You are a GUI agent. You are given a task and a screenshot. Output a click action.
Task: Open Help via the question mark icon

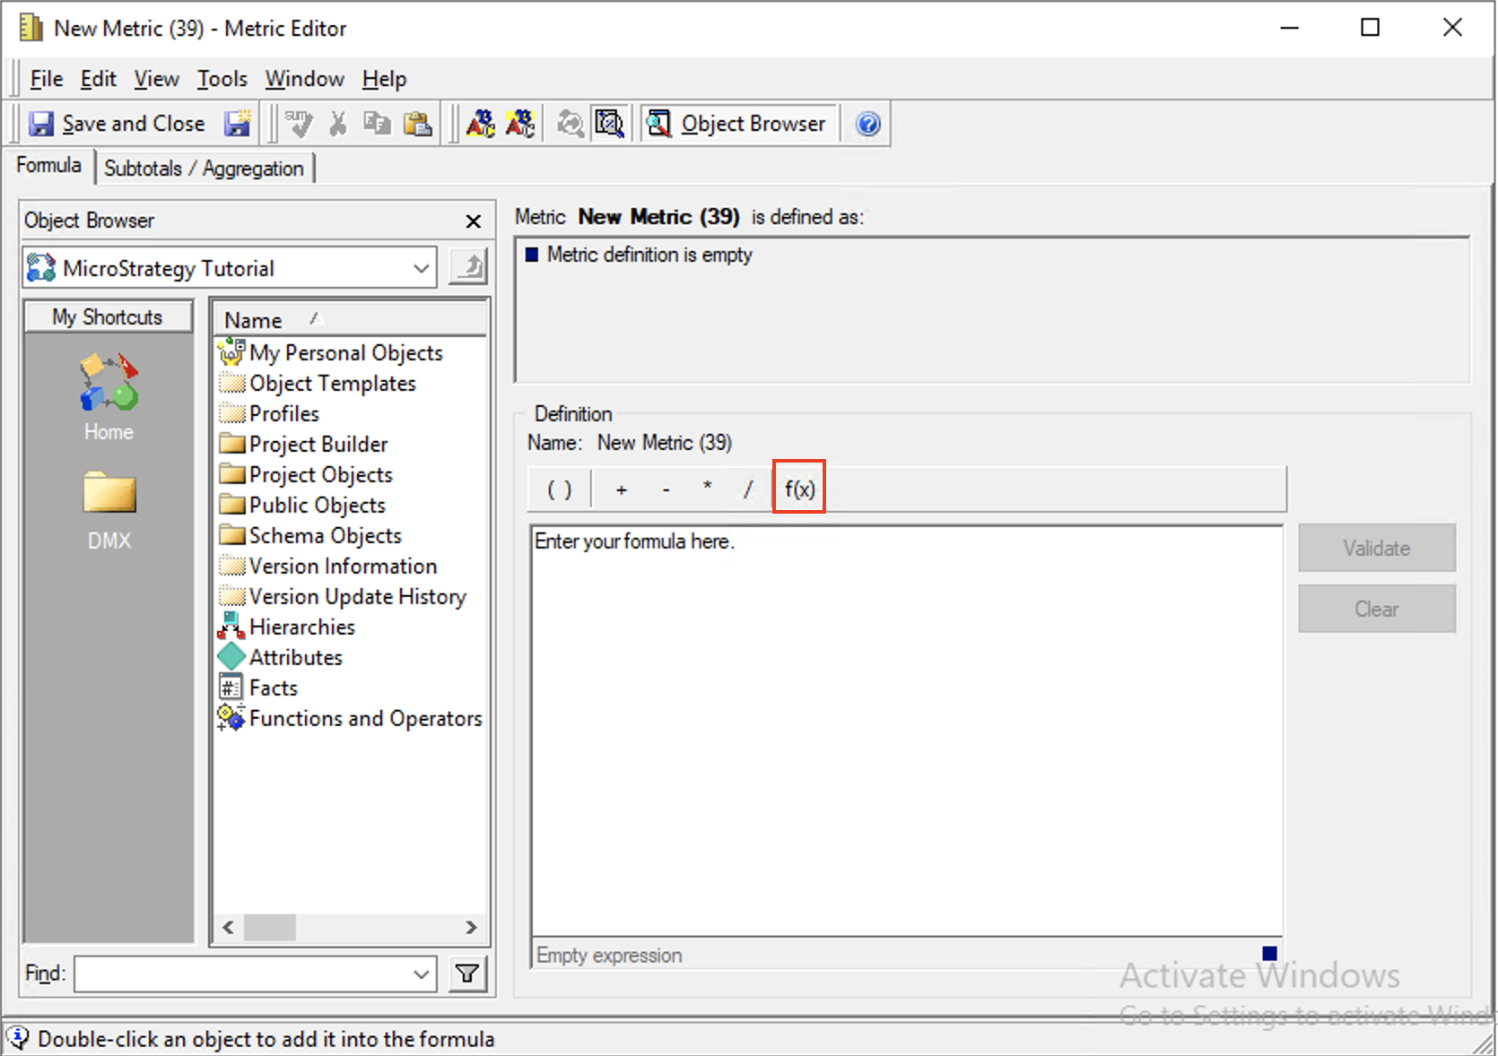coord(866,124)
